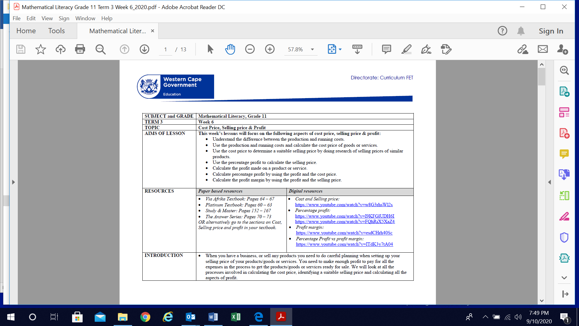Select the Highlight text pen tool

(x=406, y=49)
